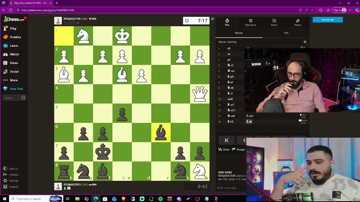The height and width of the screenshot is (202, 360).
Task: Click the browser back arrow
Action: coord(4,10)
